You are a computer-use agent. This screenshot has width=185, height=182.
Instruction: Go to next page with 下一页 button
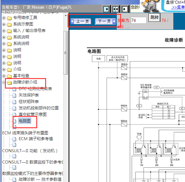click(105, 21)
